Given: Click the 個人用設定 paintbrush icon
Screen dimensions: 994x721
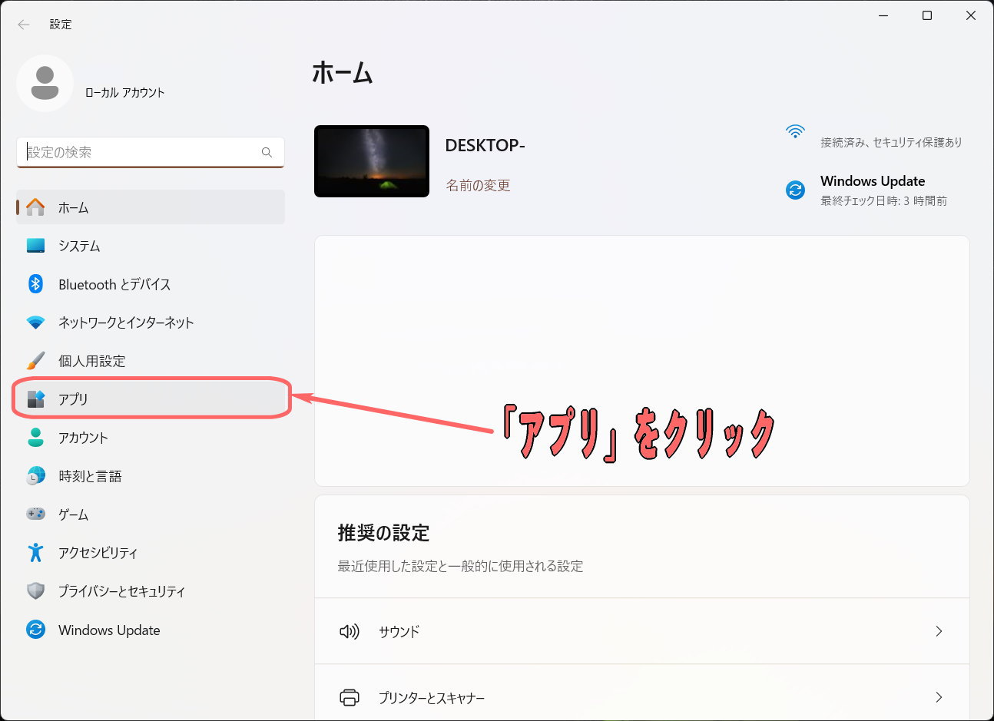Looking at the screenshot, I should click(x=35, y=361).
